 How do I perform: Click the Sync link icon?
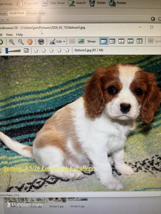click(x=151, y=41)
